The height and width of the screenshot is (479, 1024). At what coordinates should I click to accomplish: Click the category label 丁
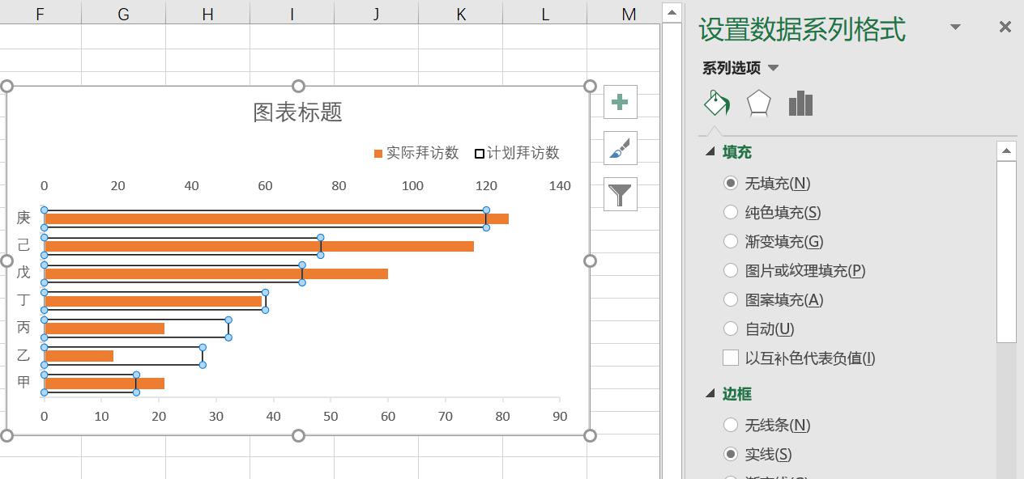[x=23, y=300]
